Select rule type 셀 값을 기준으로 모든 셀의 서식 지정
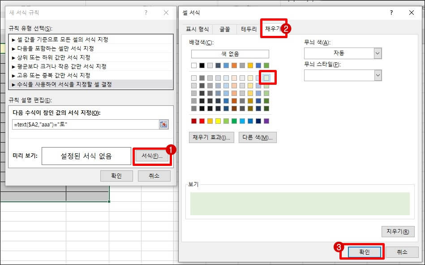This screenshot has width=425, height=265. click(x=91, y=39)
